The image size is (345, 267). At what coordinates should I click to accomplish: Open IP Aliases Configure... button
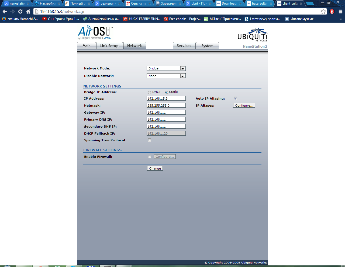[x=244, y=106]
